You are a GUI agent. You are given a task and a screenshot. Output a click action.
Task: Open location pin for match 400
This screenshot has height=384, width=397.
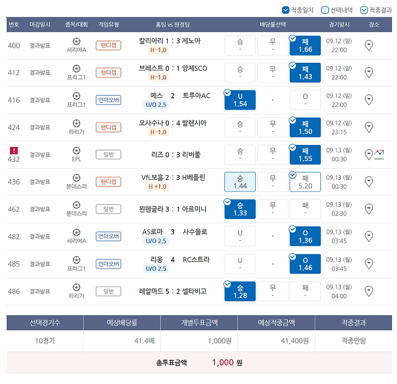click(368, 45)
